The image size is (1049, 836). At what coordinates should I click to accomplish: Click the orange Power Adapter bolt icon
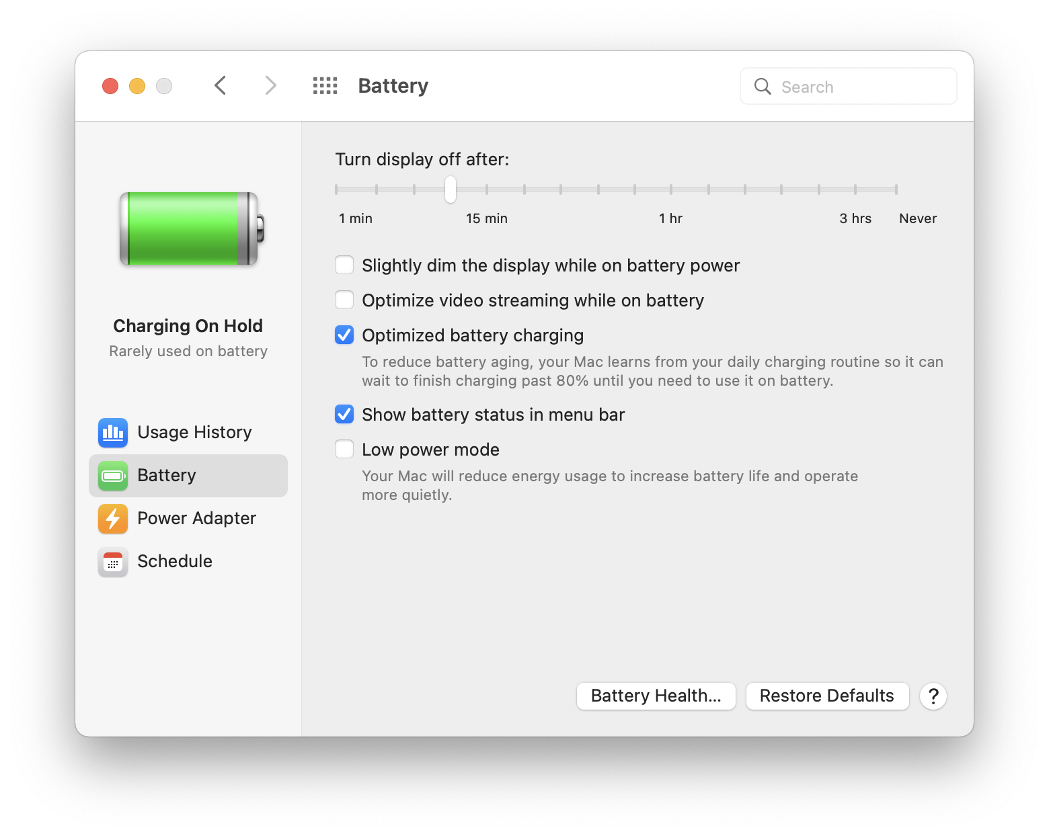point(113,519)
